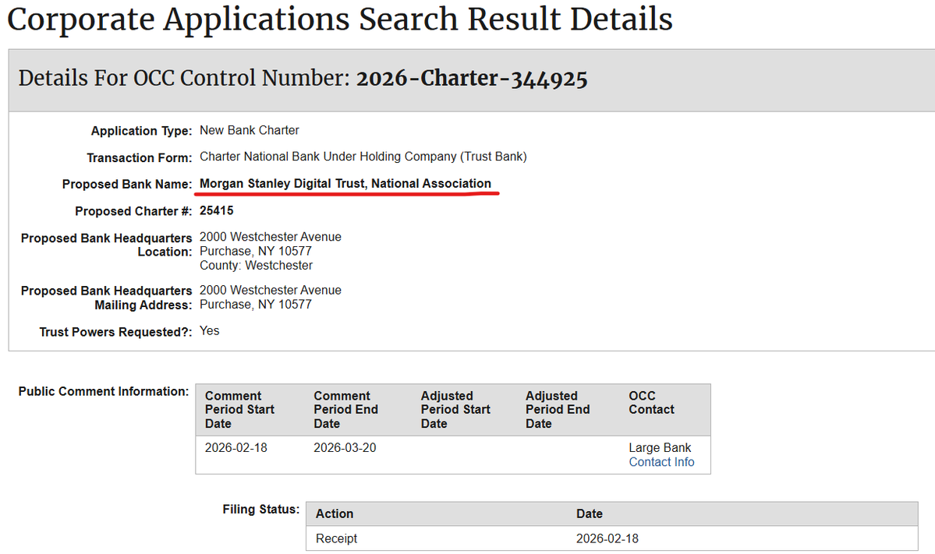Select 'County: Westchester' text
The height and width of the screenshot is (554, 935).
point(256,266)
